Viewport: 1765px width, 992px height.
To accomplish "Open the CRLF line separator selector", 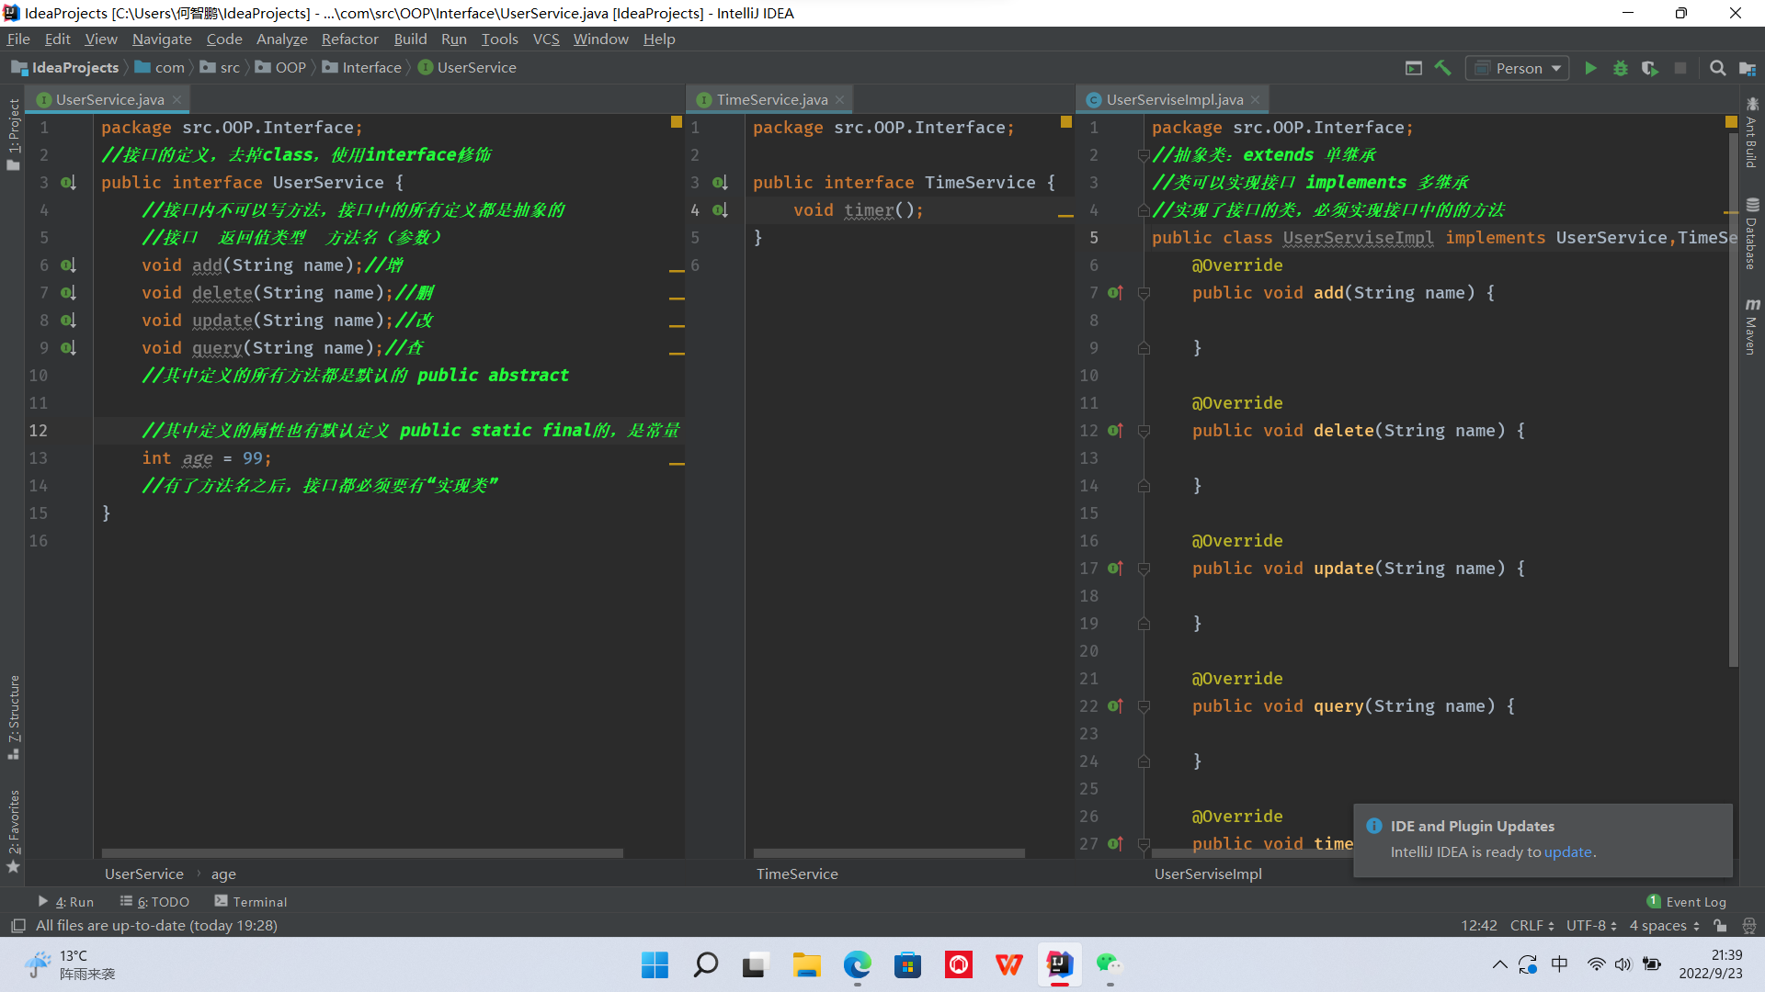I will [1532, 926].
